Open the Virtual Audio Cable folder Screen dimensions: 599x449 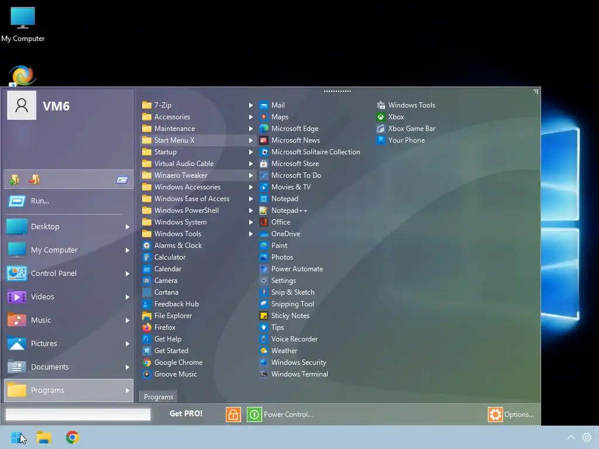198,164
